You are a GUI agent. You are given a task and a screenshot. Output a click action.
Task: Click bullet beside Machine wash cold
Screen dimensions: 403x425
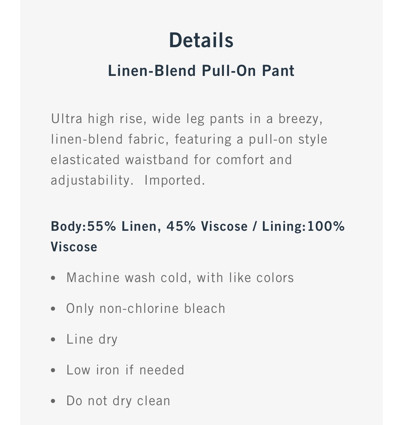53,278
